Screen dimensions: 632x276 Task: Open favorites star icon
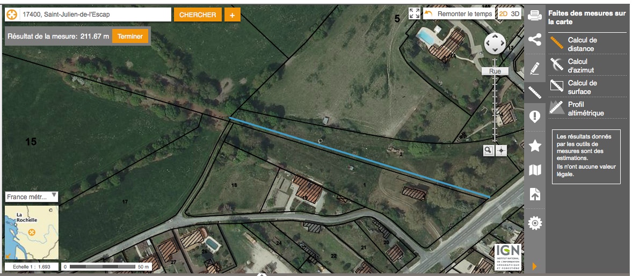tap(534, 146)
